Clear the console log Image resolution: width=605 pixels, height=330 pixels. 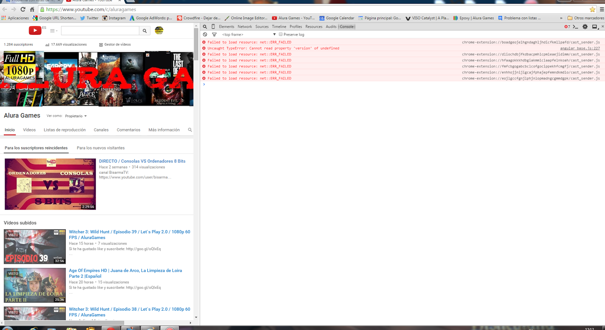click(x=205, y=34)
